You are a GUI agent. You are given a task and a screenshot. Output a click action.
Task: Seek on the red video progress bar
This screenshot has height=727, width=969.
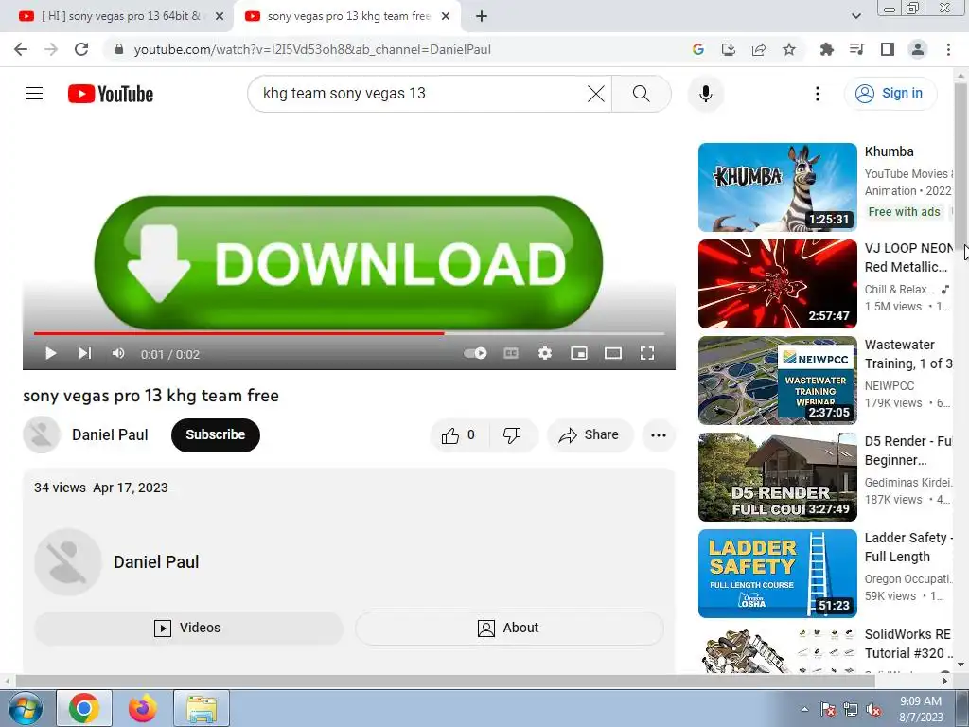(349, 333)
